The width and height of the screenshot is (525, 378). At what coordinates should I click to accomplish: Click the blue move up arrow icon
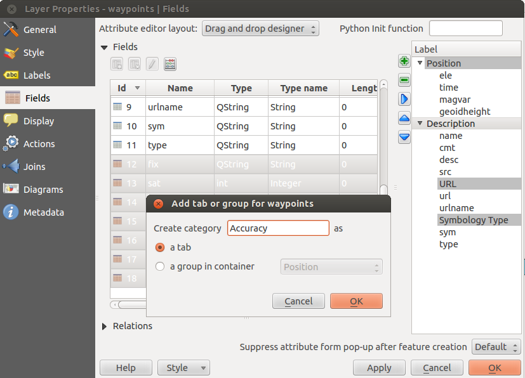pyautogui.click(x=404, y=118)
